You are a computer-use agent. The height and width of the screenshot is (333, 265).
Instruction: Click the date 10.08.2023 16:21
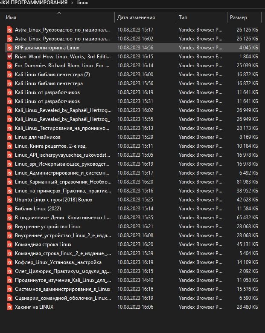(135, 227)
